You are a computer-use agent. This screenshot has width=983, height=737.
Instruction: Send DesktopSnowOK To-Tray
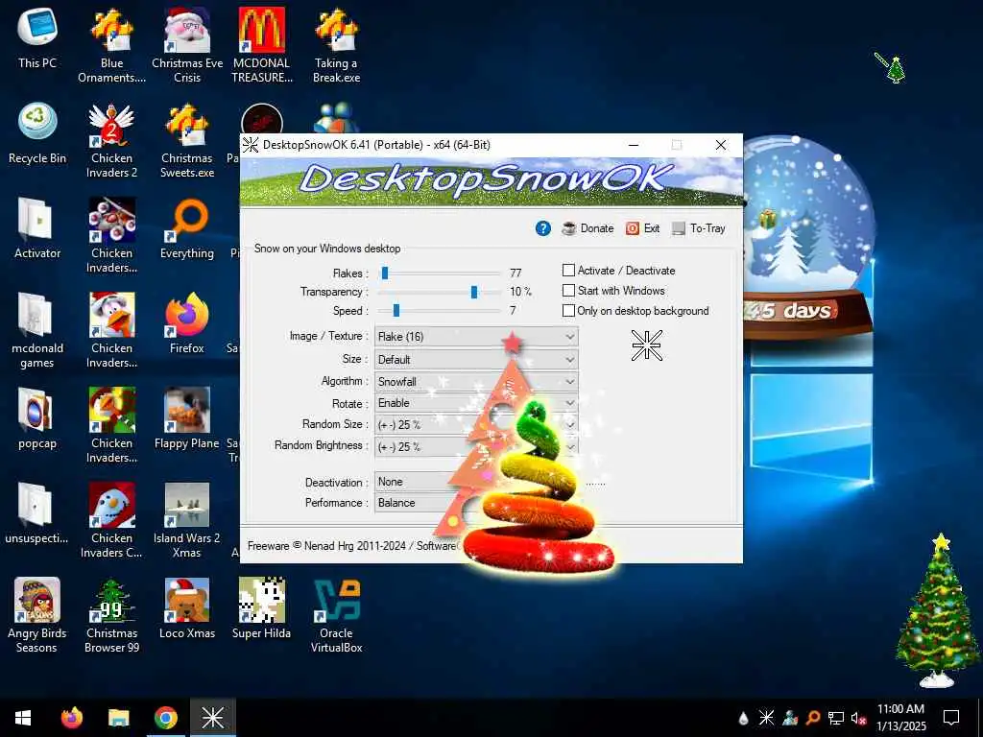(699, 228)
